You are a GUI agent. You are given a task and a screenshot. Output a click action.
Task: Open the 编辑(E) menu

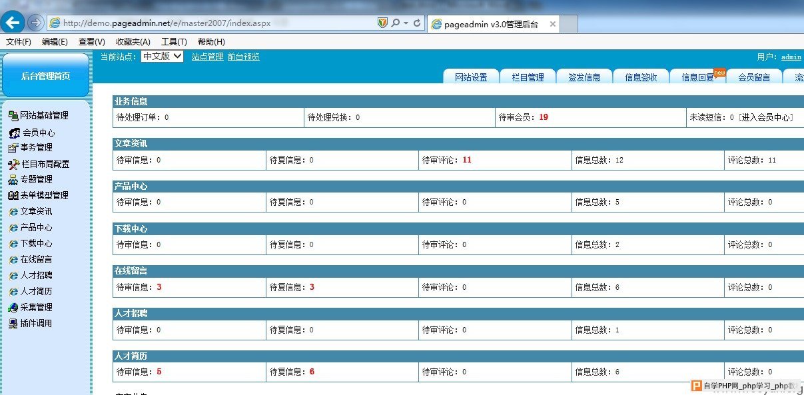(55, 42)
